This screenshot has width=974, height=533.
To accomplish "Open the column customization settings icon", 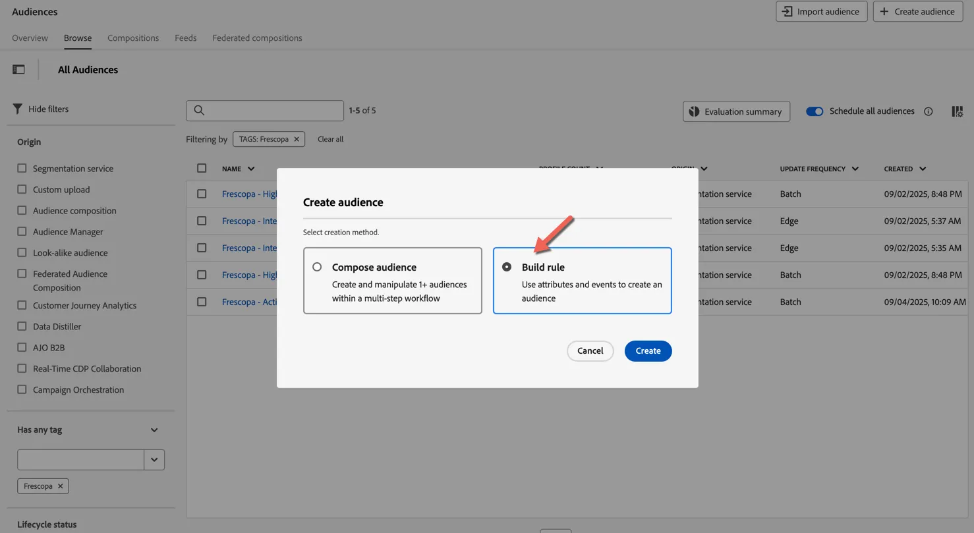I will (957, 111).
